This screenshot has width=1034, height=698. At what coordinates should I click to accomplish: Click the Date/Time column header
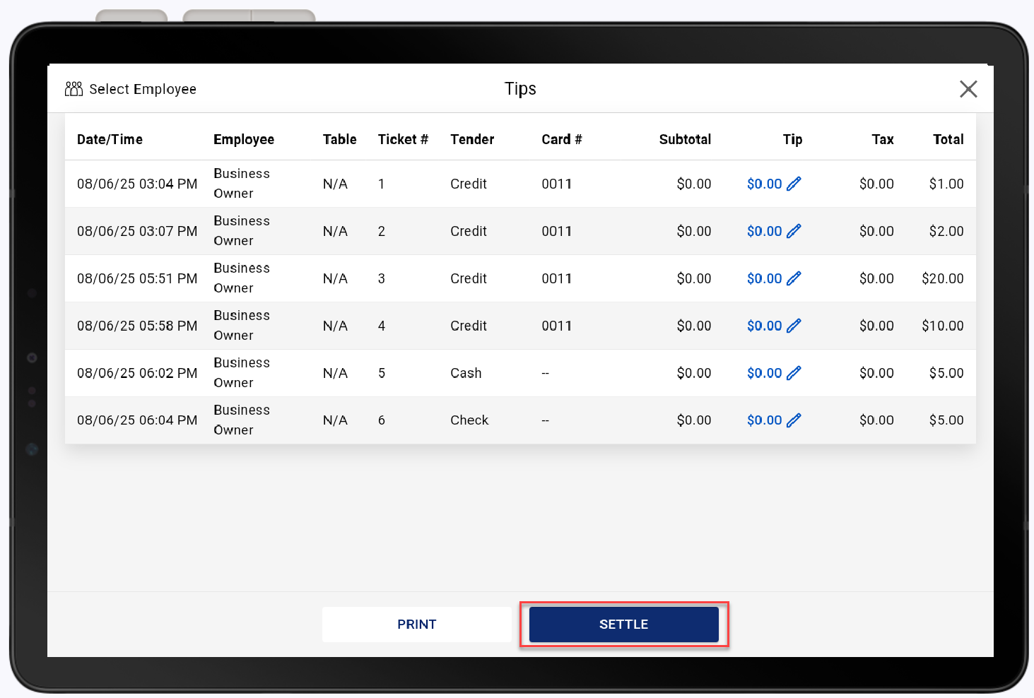pyautogui.click(x=110, y=139)
